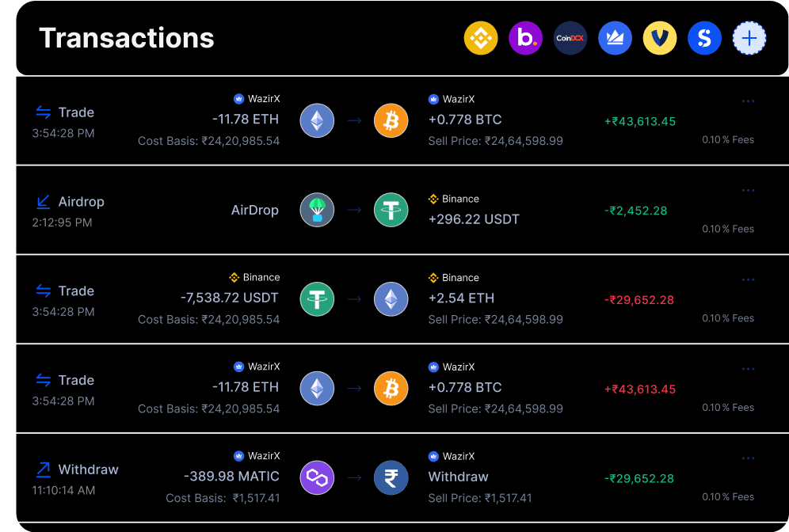Select the blue S exchange icon

pyautogui.click(x=704, y=37)
